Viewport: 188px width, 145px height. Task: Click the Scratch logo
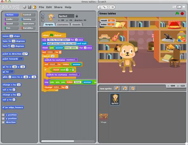tap(11, 7)
